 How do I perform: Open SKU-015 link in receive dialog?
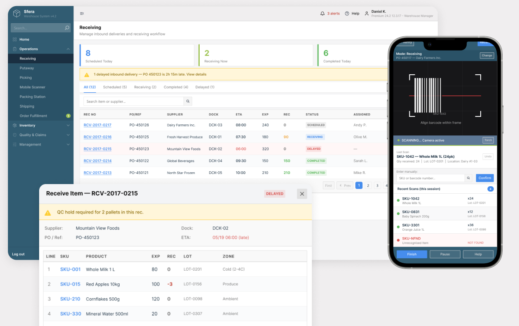pyautogui.click(x=70, y=284)
